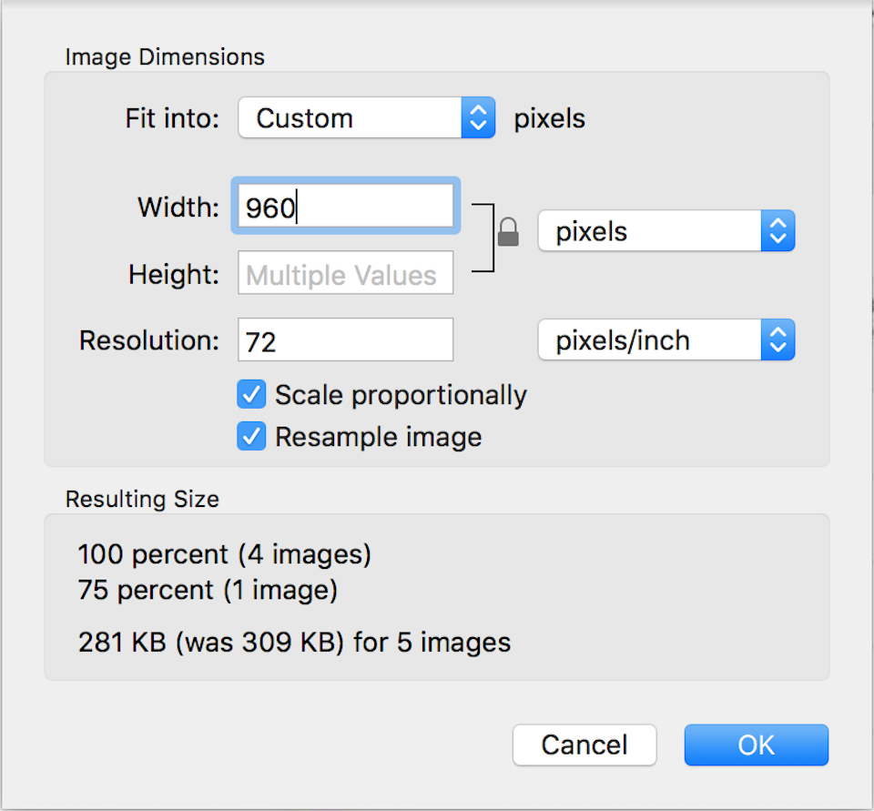This screenshot has height=811, width=874.
Task: Click the lock icon beside Width and Height
Action: [x=508, y=232]
